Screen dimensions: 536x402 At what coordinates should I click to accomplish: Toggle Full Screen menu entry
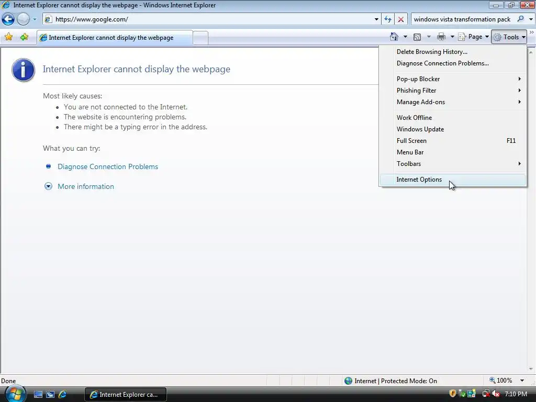tap(453, 141)
